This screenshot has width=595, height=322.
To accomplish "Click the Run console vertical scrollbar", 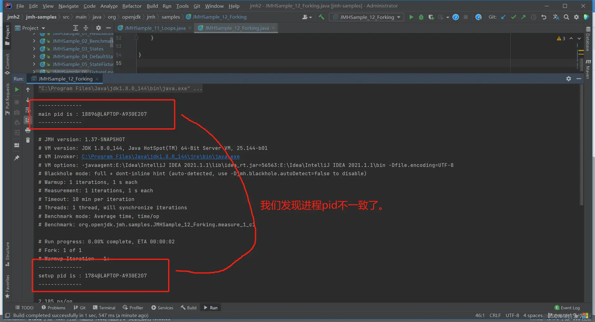I will tap(581, 145).
